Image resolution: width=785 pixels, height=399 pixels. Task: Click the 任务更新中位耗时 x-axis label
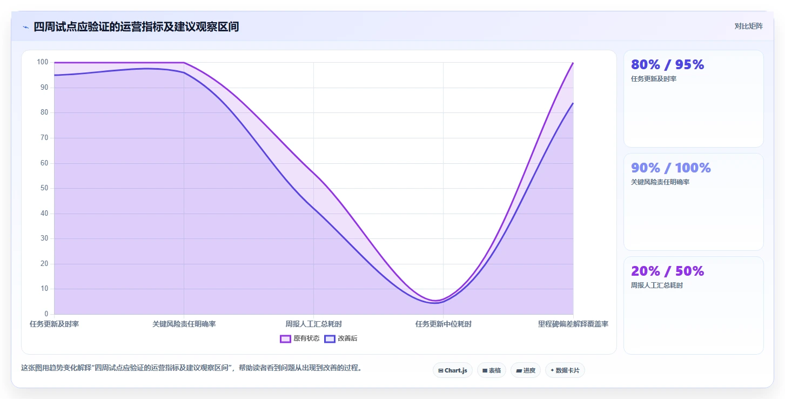[444, 324]
